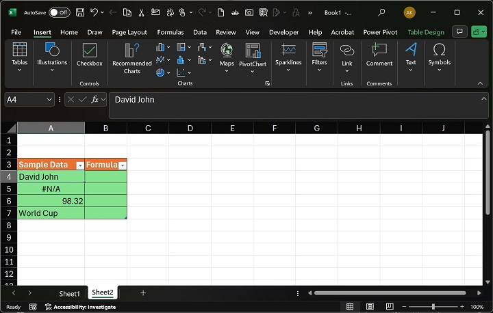Expand the Name Box dropdown arrow

tap(49, 100)
